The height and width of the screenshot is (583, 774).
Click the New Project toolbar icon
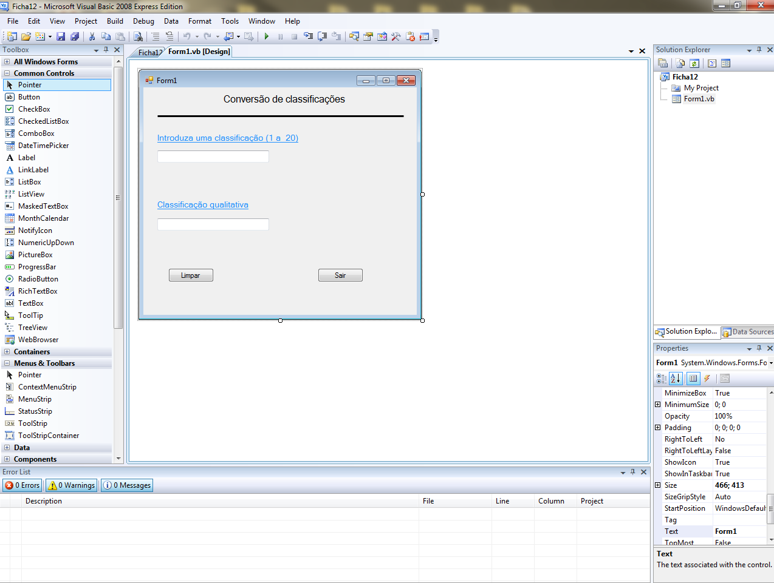coord(12,36)
